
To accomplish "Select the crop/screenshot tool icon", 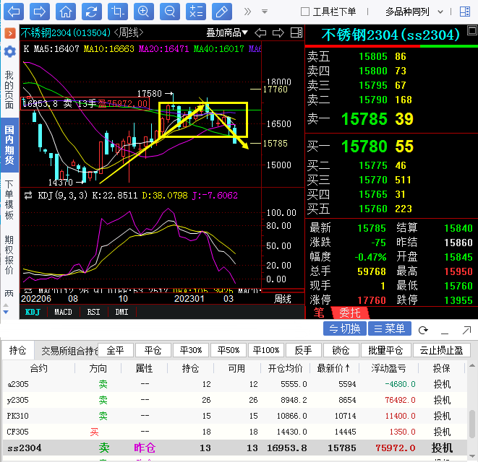I will (118, 12).
